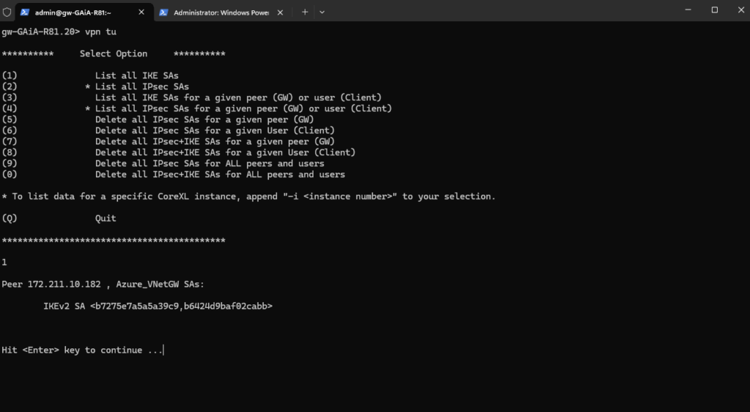Click PowerShell icon on Administrator tab
The image size is (750, 412).
click(163, 12)
